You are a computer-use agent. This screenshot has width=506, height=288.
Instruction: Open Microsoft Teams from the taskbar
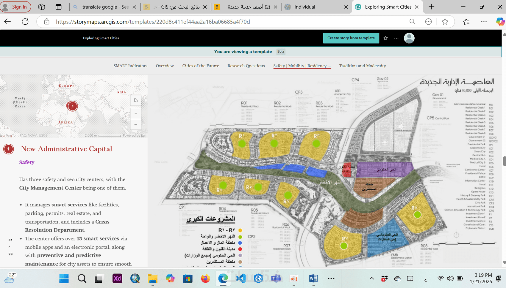[x=276, y=278]
